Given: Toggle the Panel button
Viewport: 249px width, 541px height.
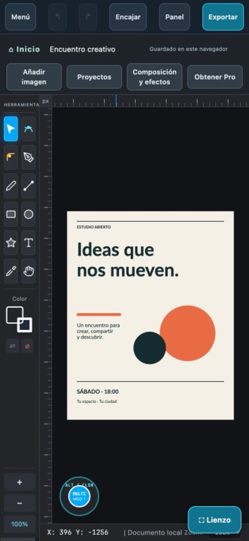Looking at the screenshot, I should [x=175, y=17].
